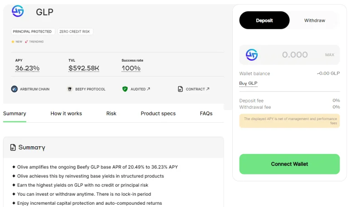
Task: Click the $592.58K TVL value
Action: 84,68
